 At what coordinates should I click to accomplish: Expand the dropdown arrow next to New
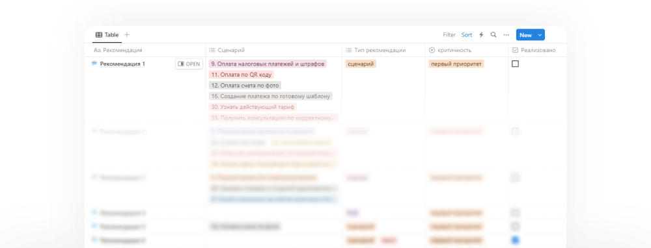coord(540,35)
